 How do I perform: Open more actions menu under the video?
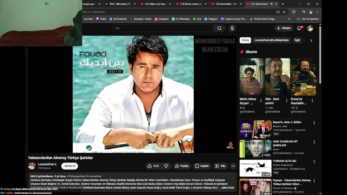coord(233,166)
